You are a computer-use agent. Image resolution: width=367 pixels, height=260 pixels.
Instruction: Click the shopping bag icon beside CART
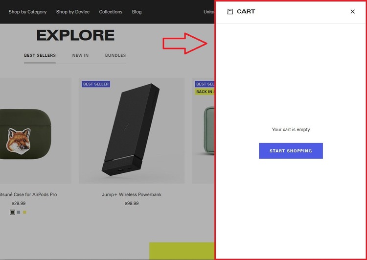point(230,11)
